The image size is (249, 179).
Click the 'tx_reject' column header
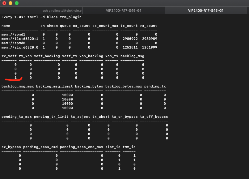click(80, 117)
